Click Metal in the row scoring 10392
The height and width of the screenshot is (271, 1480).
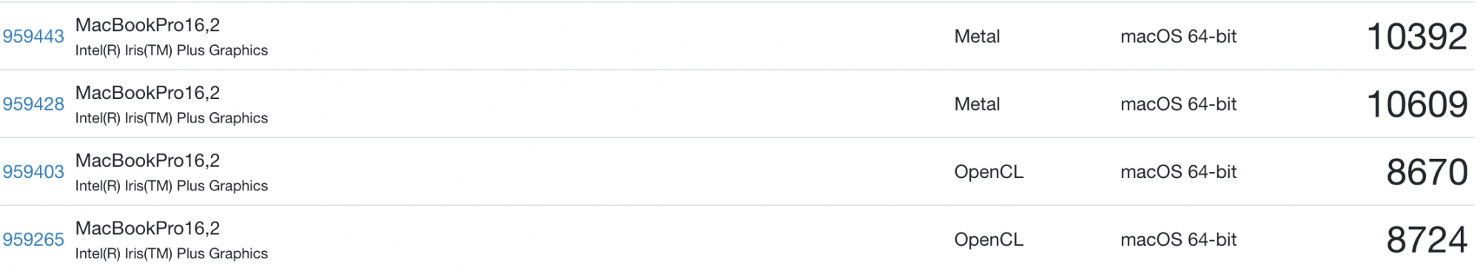[977, 36]
